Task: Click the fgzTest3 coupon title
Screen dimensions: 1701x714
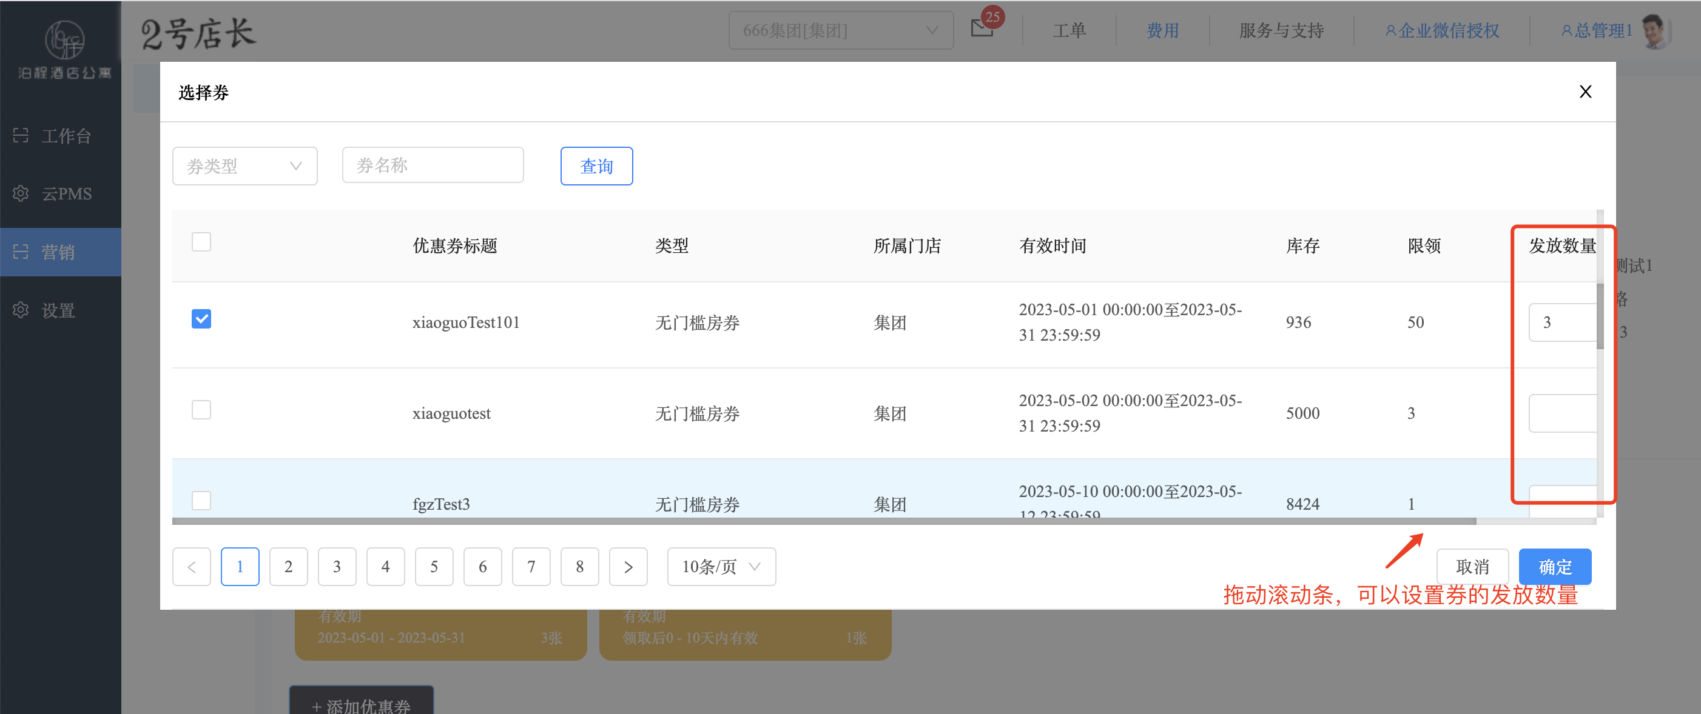Action: pyautogui.click(x=441, y=505)
